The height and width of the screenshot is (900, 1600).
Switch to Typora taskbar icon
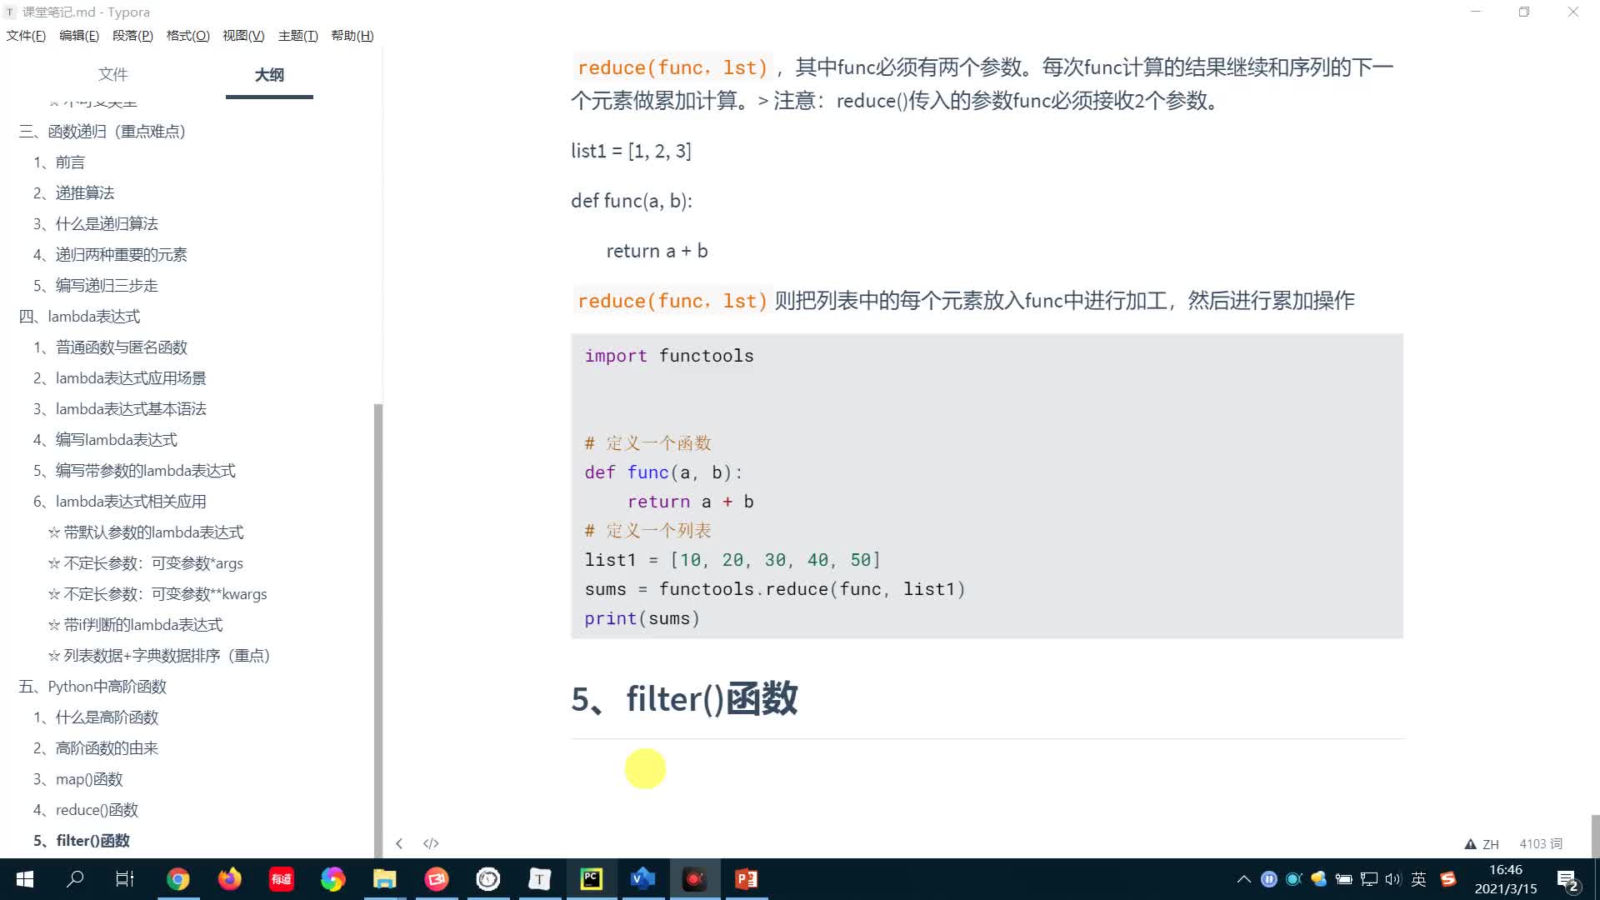click(539, 879)
